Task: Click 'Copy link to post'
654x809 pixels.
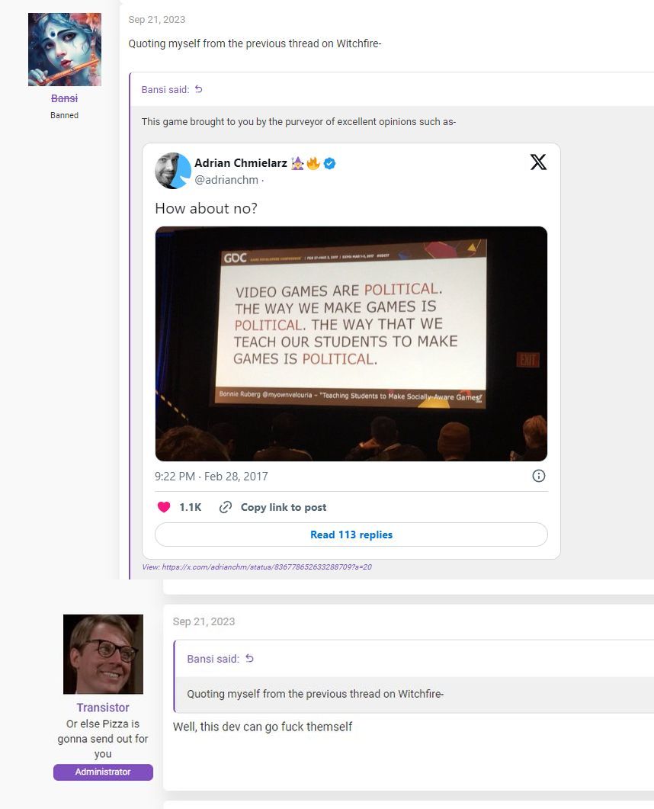Action: pos(284,507)
